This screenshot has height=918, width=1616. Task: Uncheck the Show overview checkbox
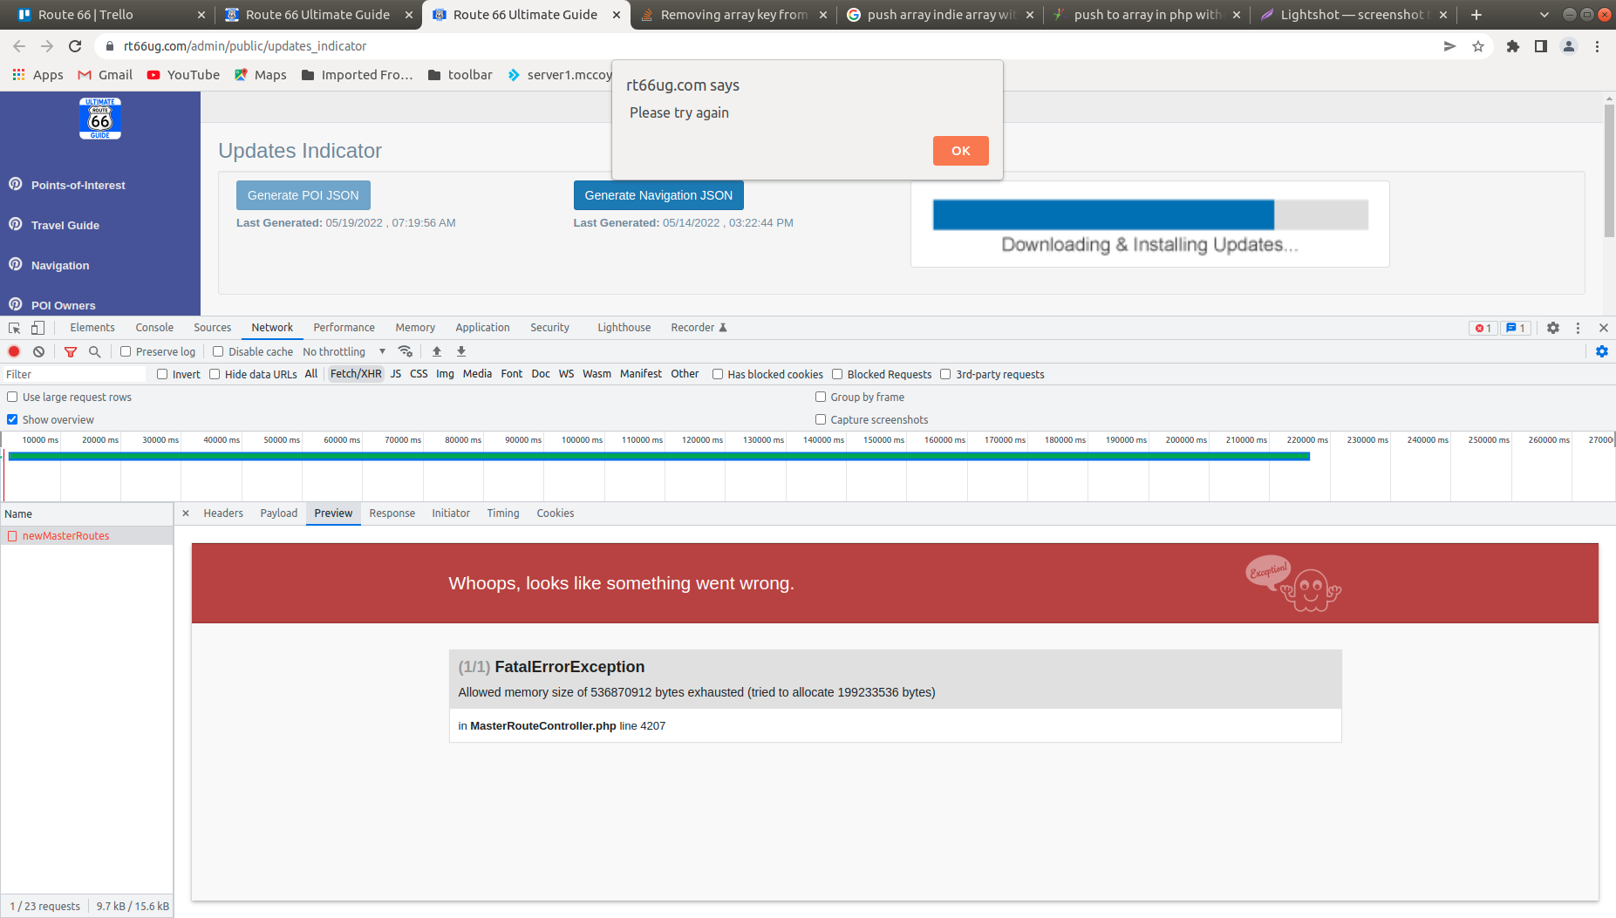[12, 419]
